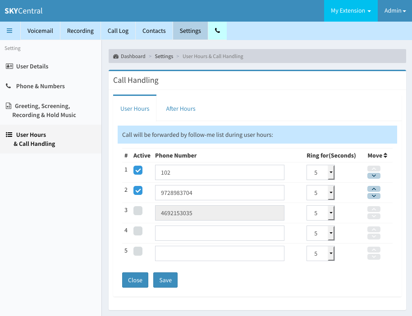Click move-up arrow for row 4

tap(374, 230)
